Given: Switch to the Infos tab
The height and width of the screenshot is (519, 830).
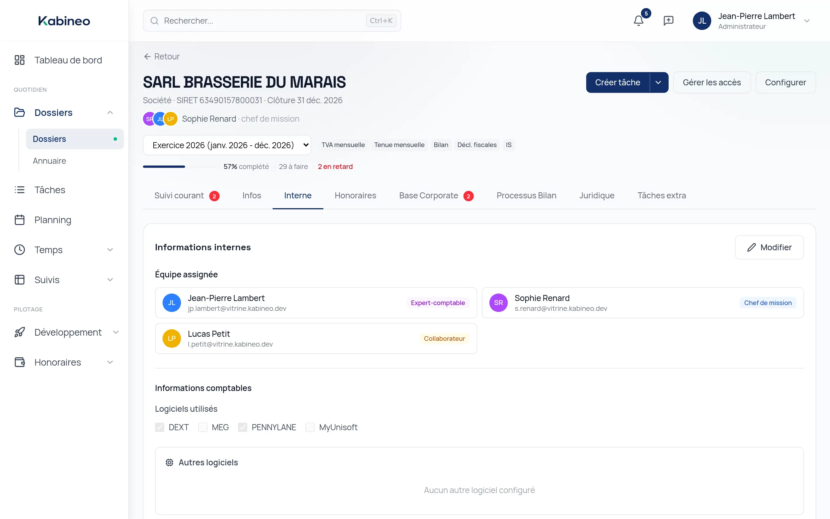Looking at the screenshot, I should [252, 196].
